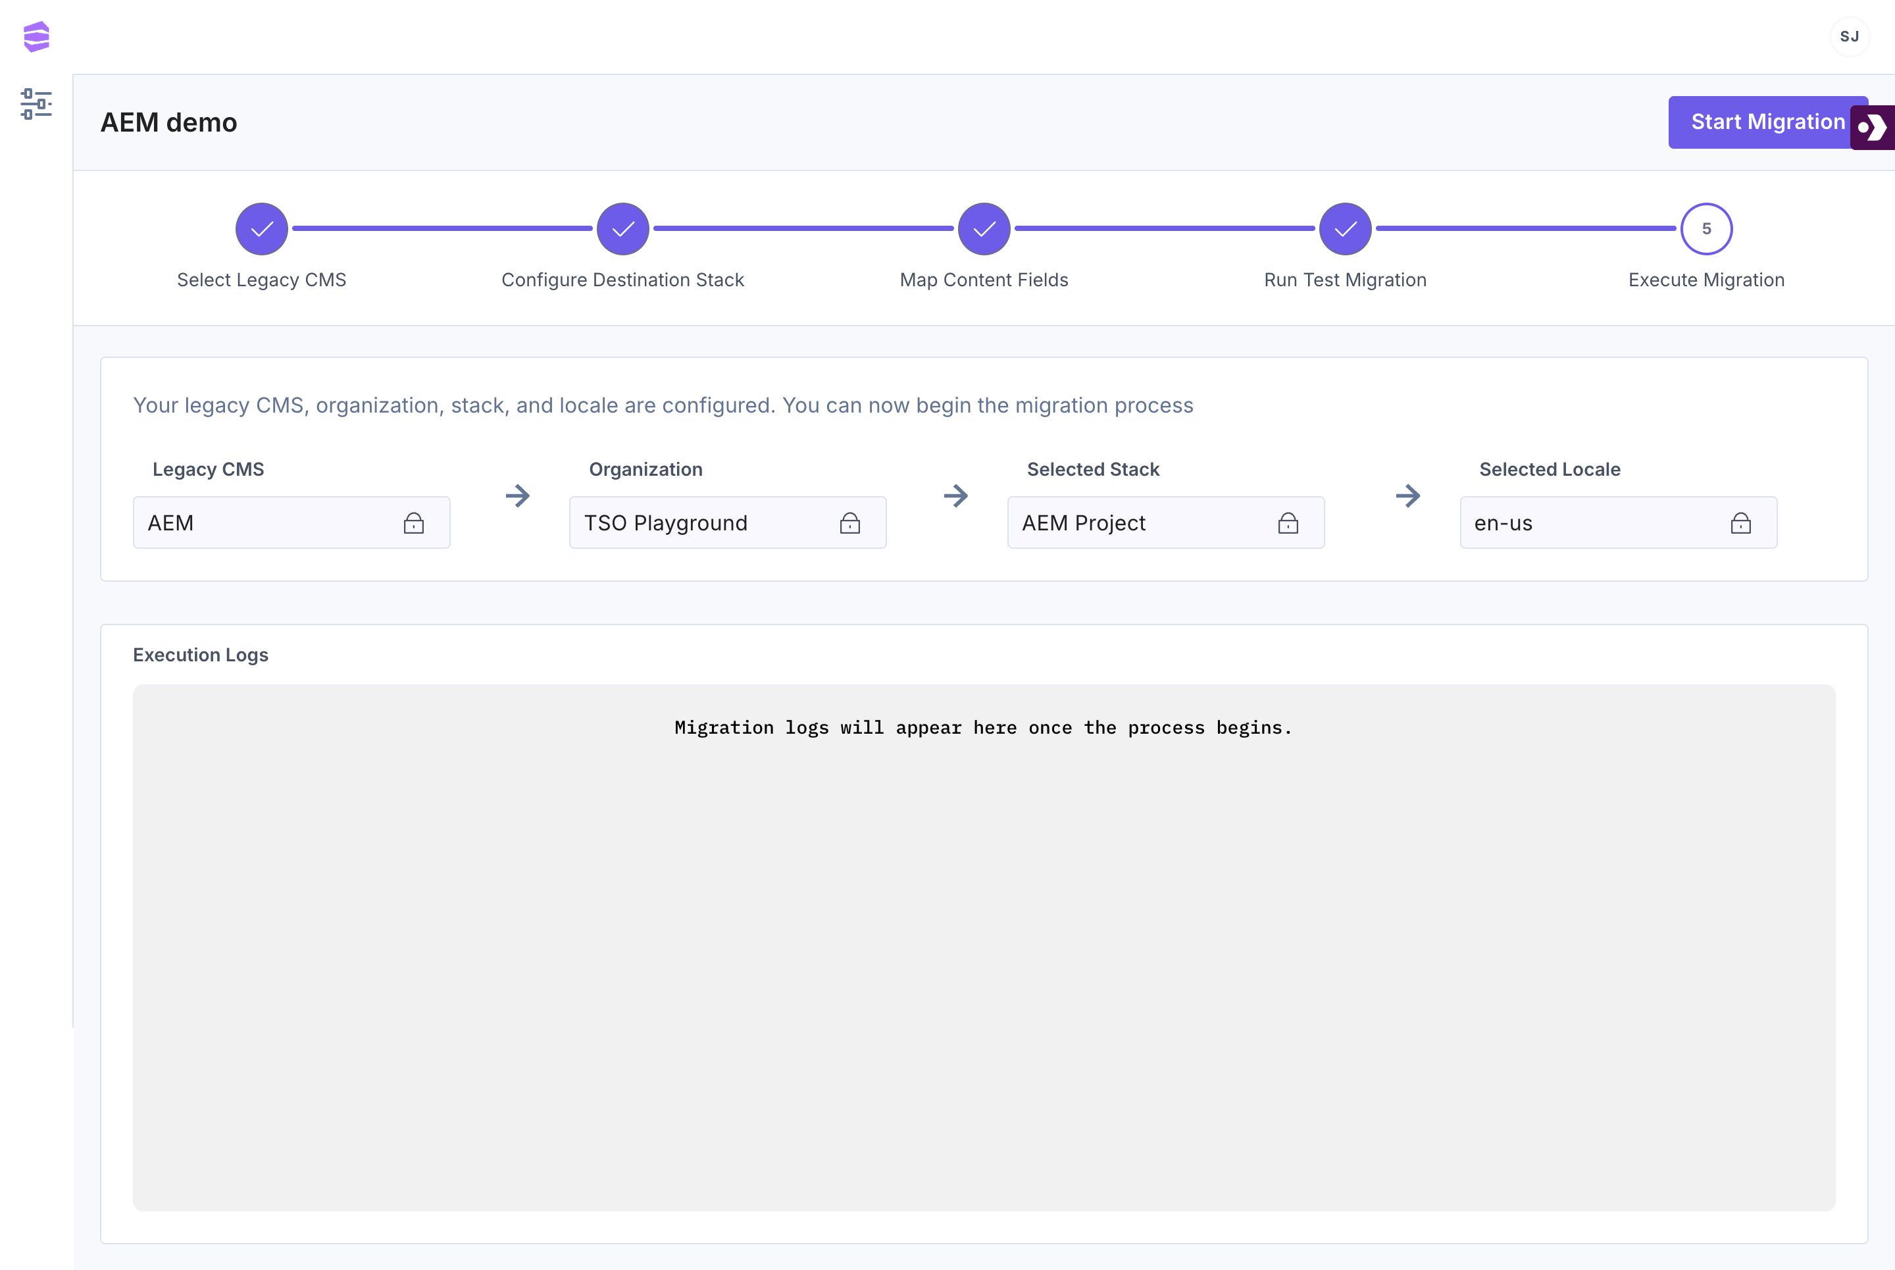Select step 5 Execute Migration circle
1895x1270 pixels.
tap(1706, 229)
